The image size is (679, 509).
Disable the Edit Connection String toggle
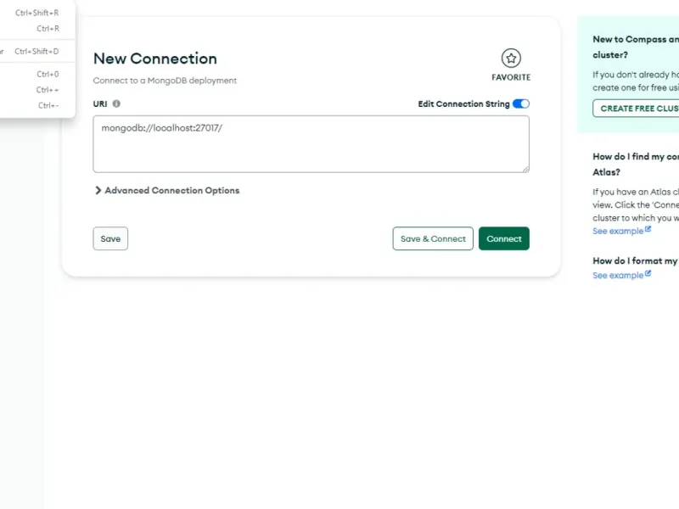[x=521, y=103]
